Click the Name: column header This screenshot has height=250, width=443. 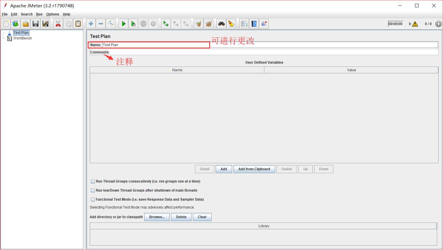[177, 70]
